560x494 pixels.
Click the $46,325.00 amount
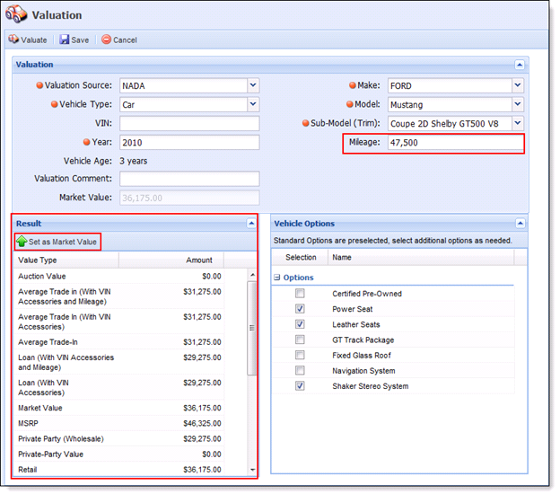coord(202,423)
